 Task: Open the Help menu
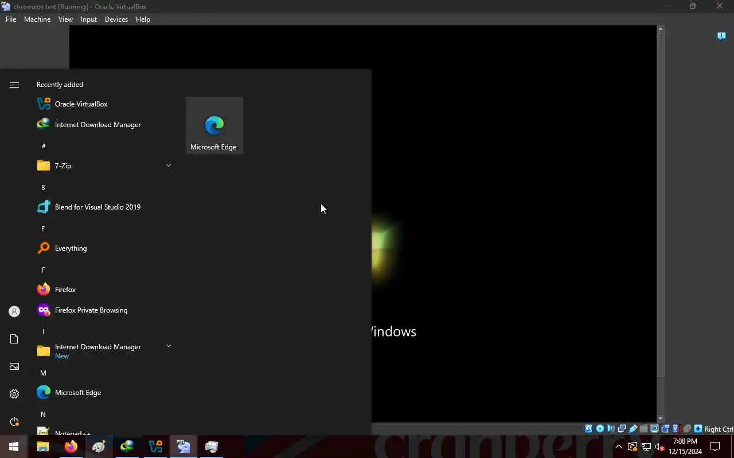tap(143, 19)
